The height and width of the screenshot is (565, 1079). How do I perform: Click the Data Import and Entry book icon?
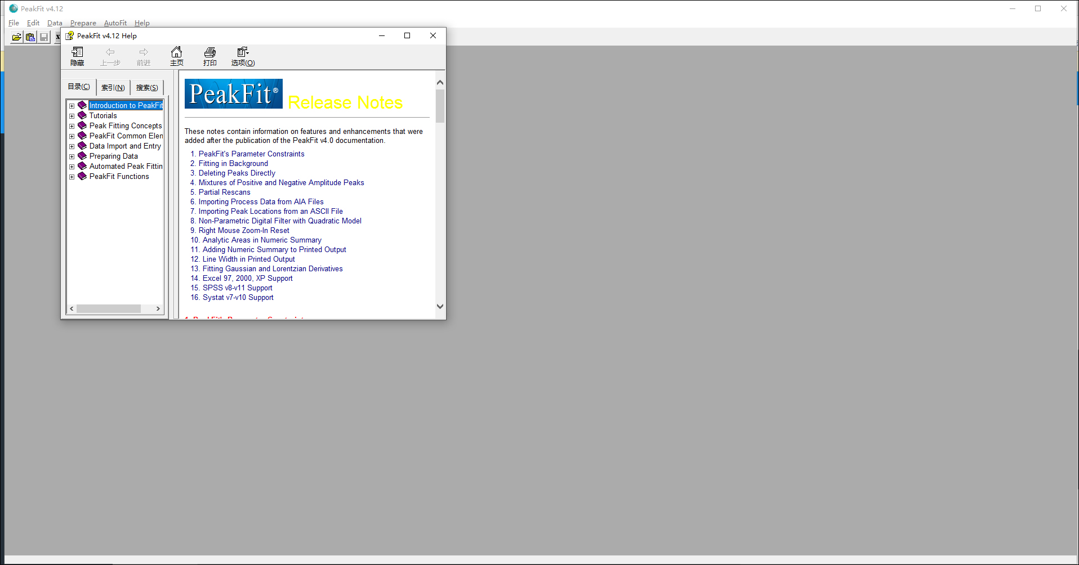(82, 146)
